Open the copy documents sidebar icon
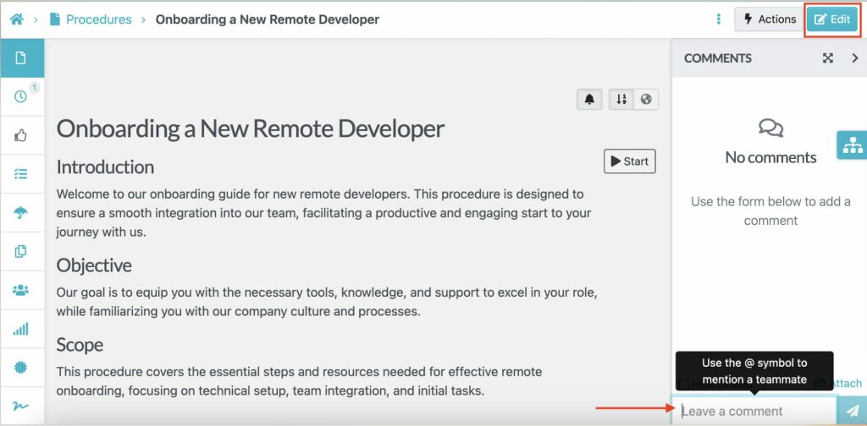 point(21,251)
